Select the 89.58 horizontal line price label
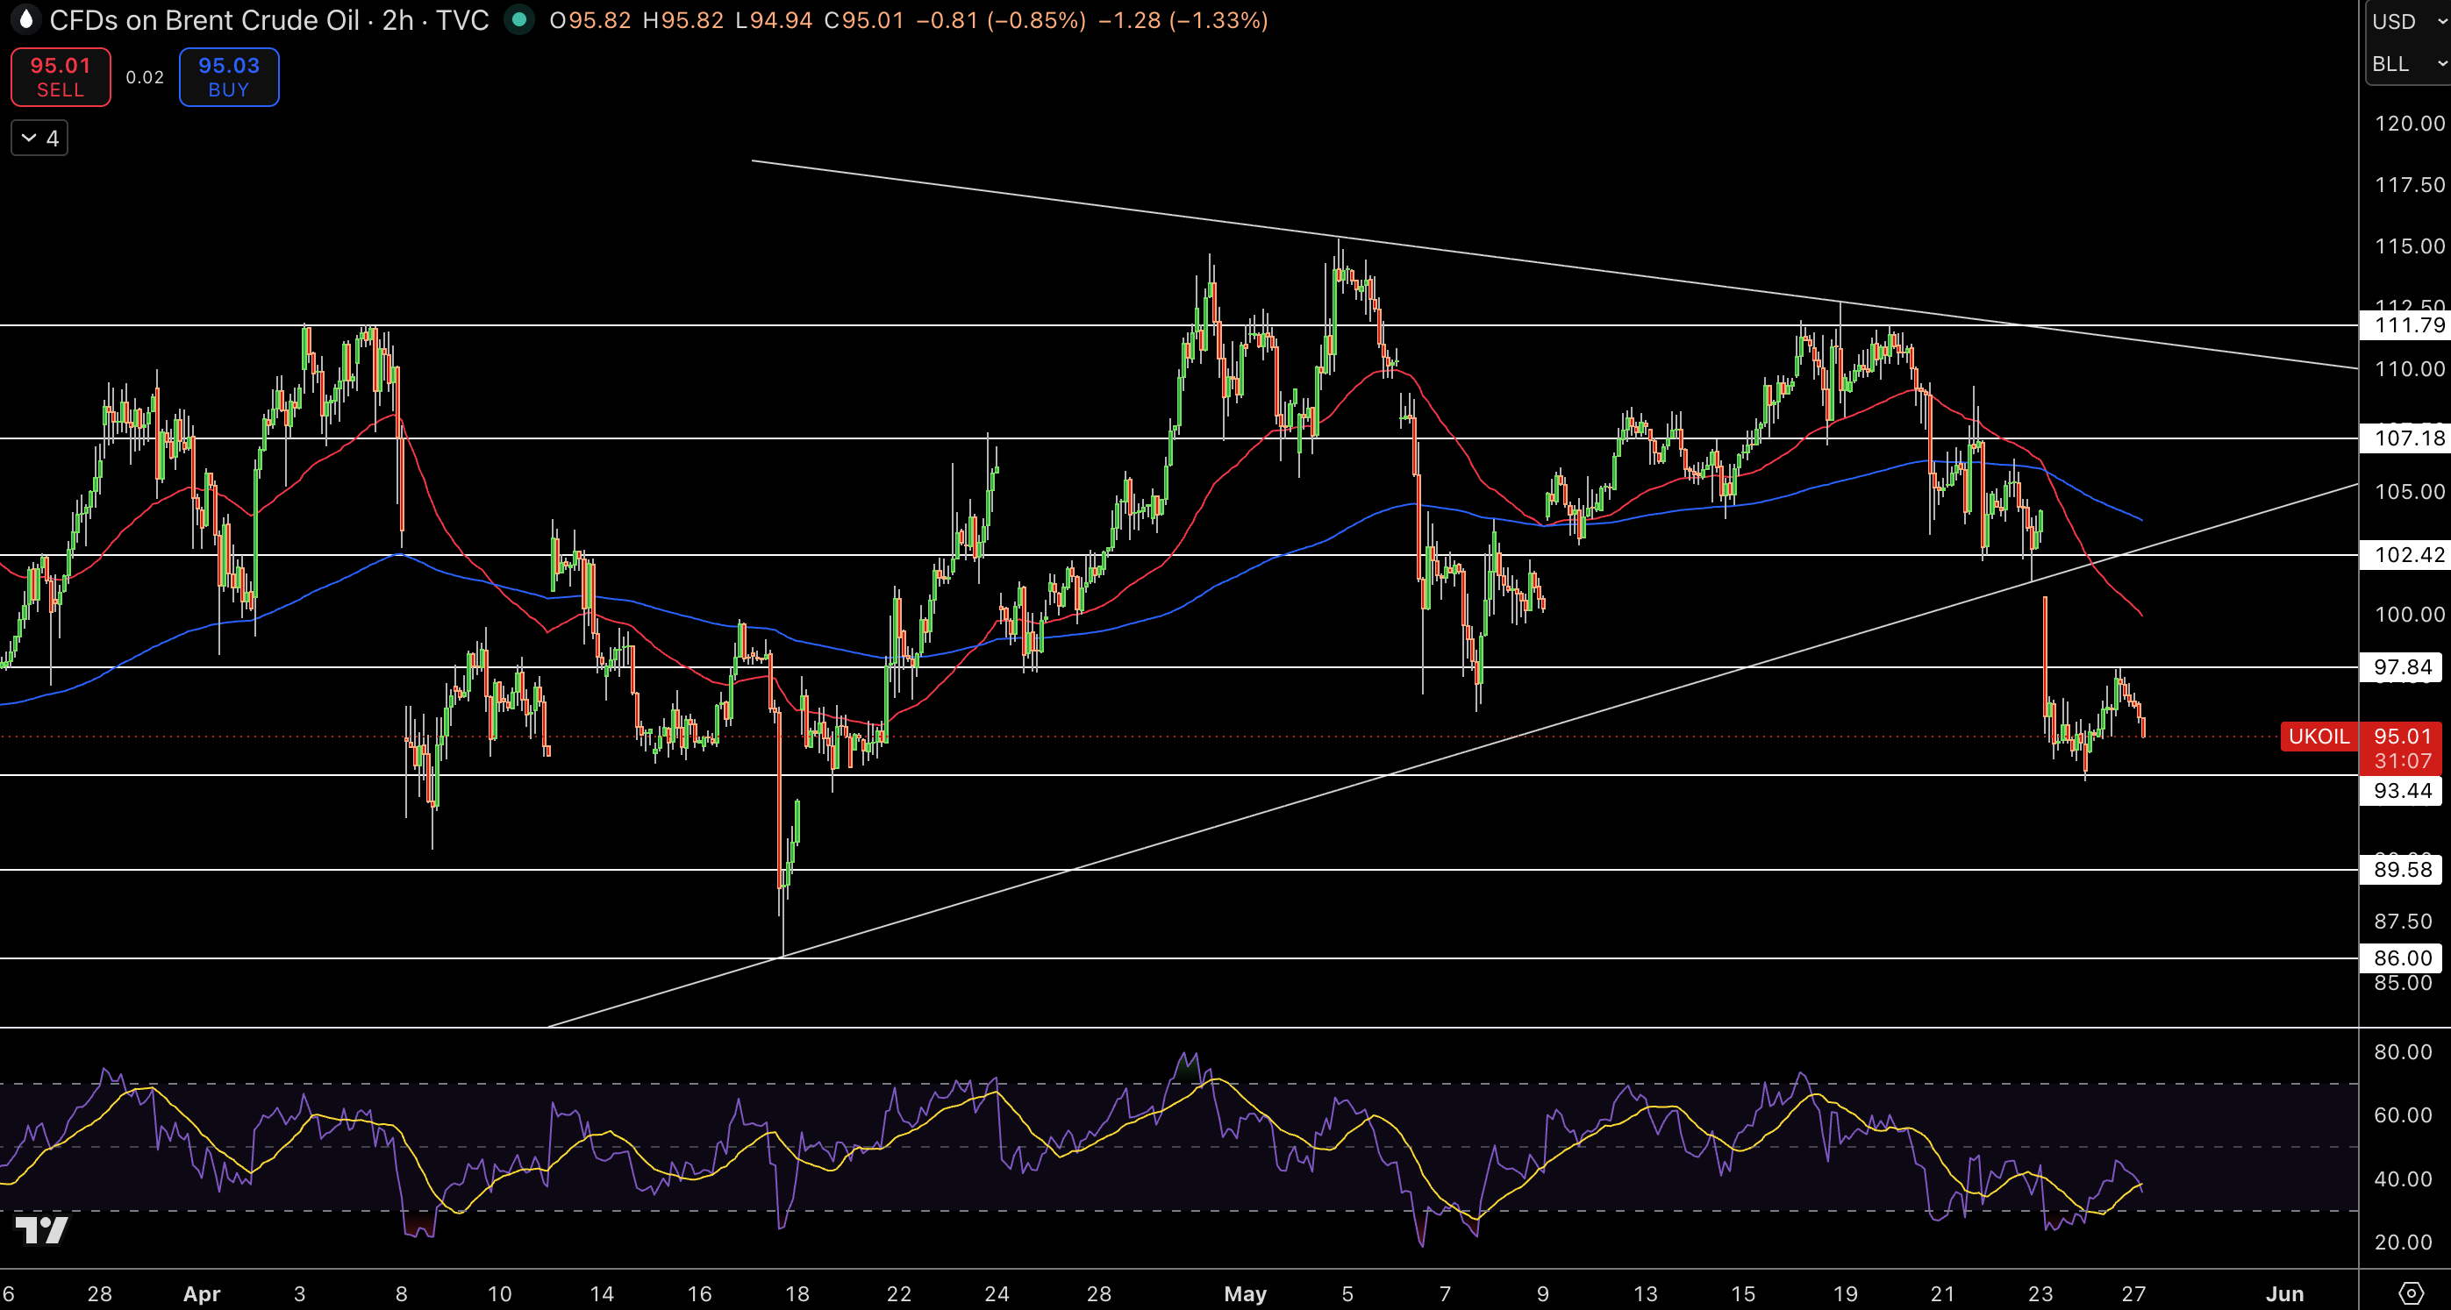The image size is (2451, 1310). 2402,870
